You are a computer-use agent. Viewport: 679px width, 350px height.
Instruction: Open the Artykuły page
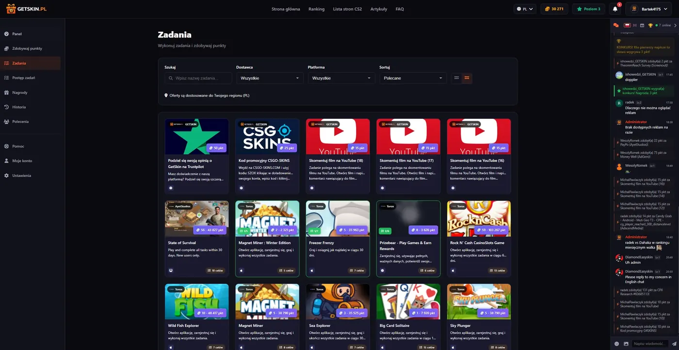coord(379,9)
